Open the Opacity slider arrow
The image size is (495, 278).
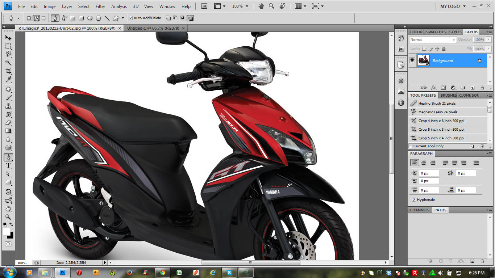coord(489,40)
